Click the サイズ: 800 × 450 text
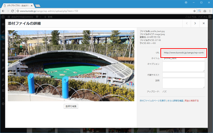This screenshot has height=133, width=213. (148, 43)
